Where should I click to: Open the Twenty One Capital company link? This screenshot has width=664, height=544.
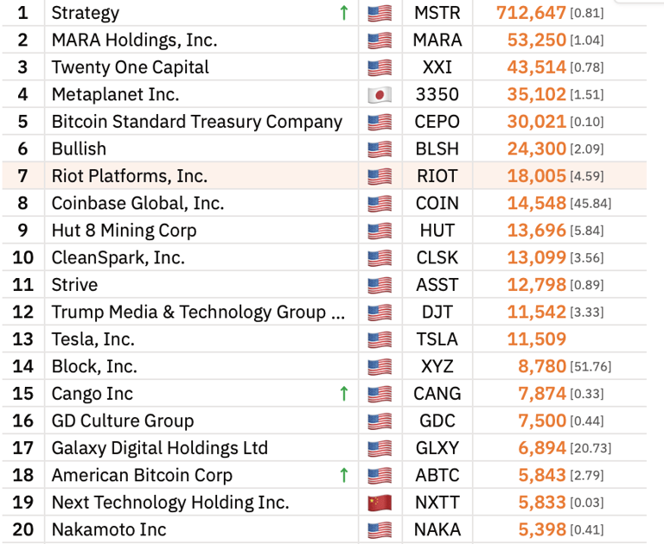click(130, 67)
